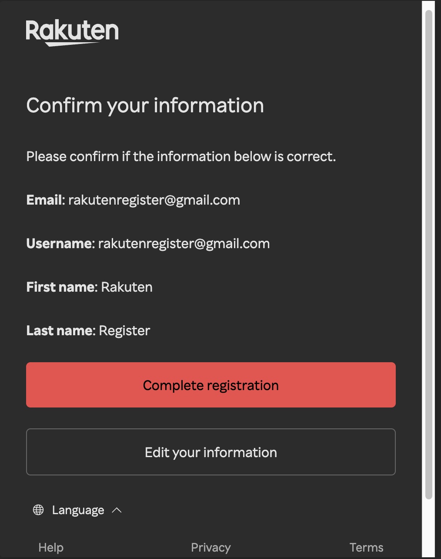Open the Language selector label

(78, 510)
